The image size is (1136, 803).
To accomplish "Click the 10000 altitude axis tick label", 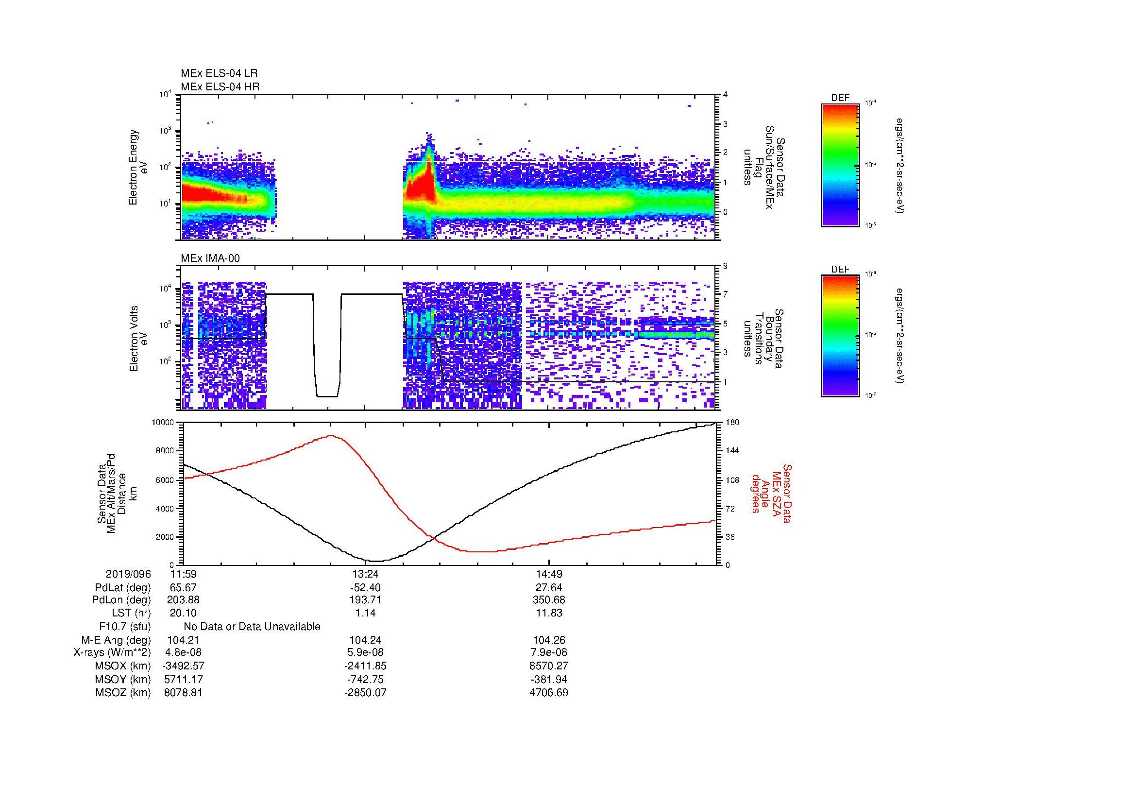I will point(163,423).
